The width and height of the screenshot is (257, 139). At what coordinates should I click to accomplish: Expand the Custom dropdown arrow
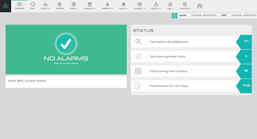coord(127,9)
